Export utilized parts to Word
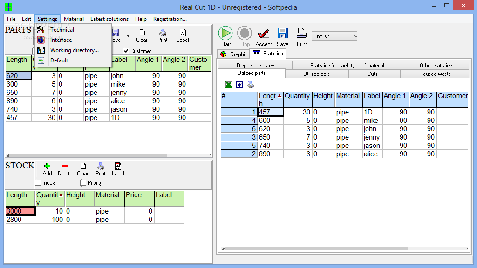477x268 pixels. click(x=239, y=85)
